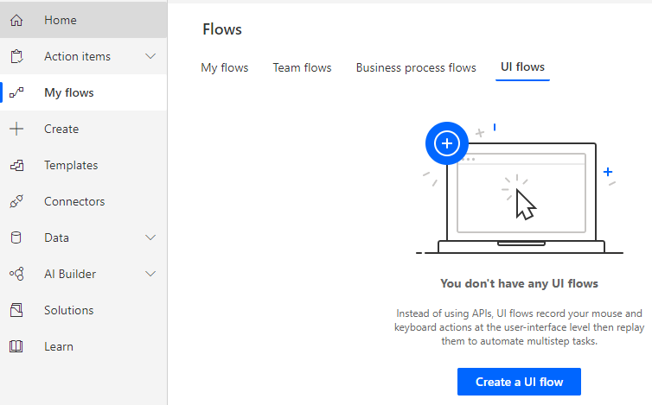This screenshot has width=652, height=405.
Task: Click the AI Builder nodes icon
Action: tap(16, 274)
